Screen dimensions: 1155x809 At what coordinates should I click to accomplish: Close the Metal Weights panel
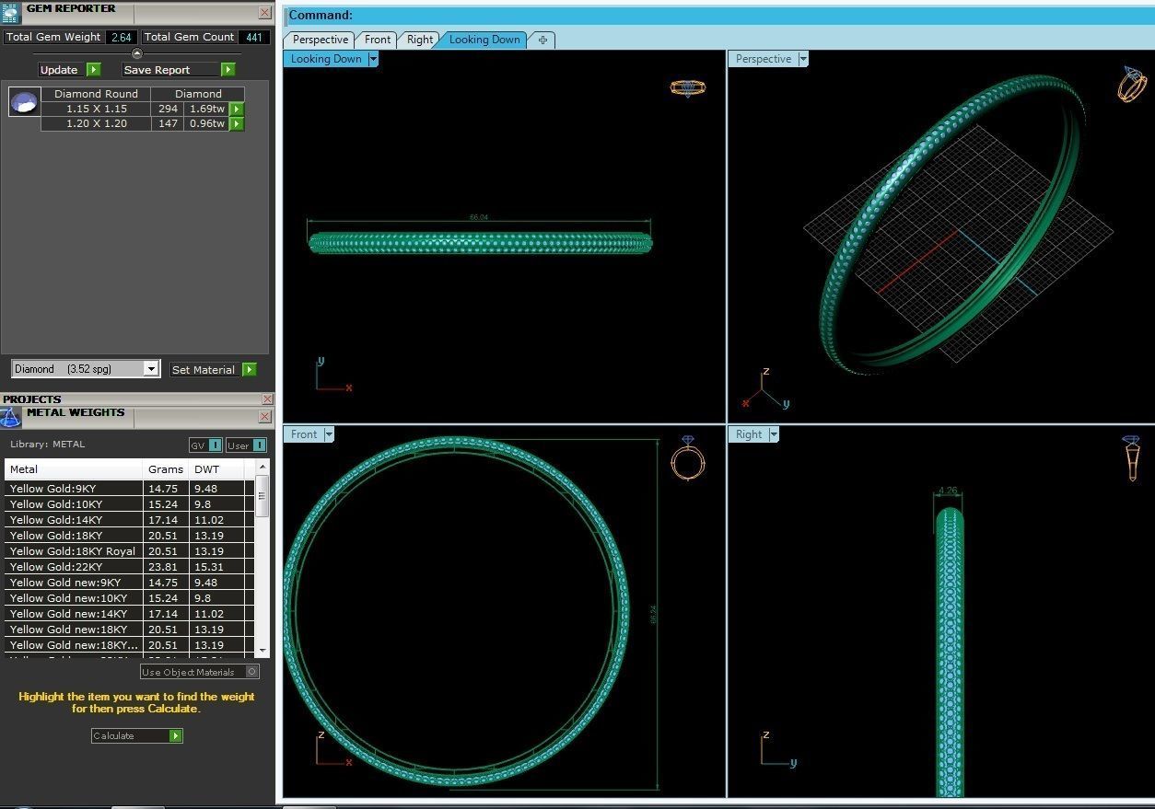coord(265,417)
